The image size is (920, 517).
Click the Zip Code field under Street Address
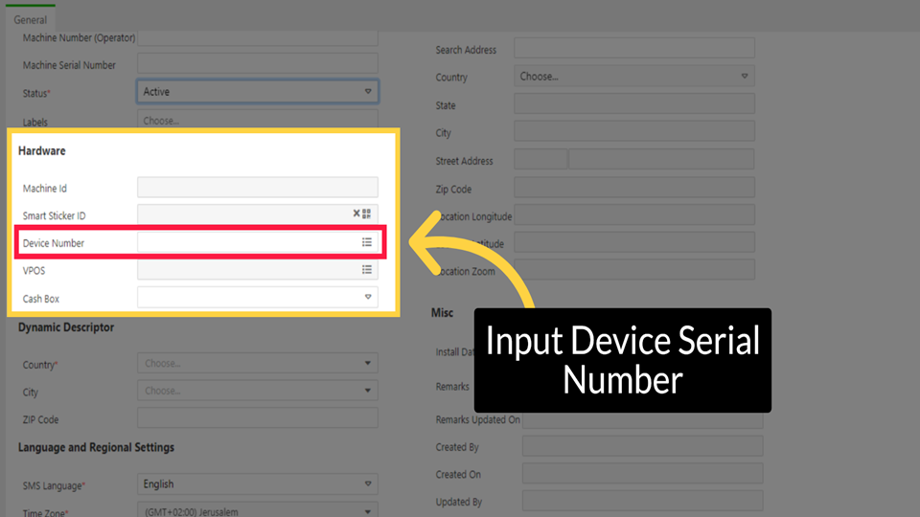coord(633,189)
